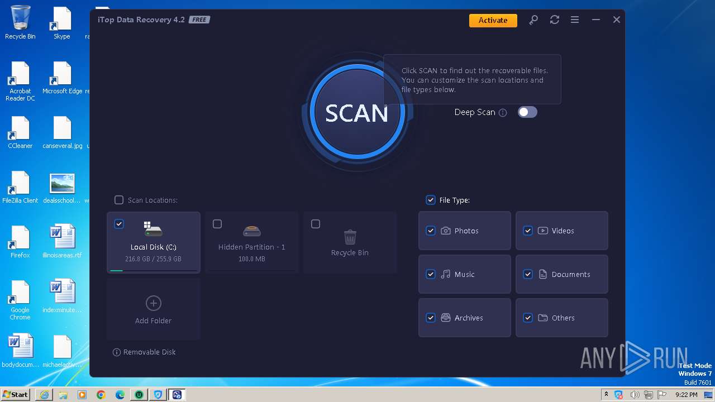Open Internet Explorer from taskbar
The width and height of the screenshot is (715, 402).
(44, 395)
